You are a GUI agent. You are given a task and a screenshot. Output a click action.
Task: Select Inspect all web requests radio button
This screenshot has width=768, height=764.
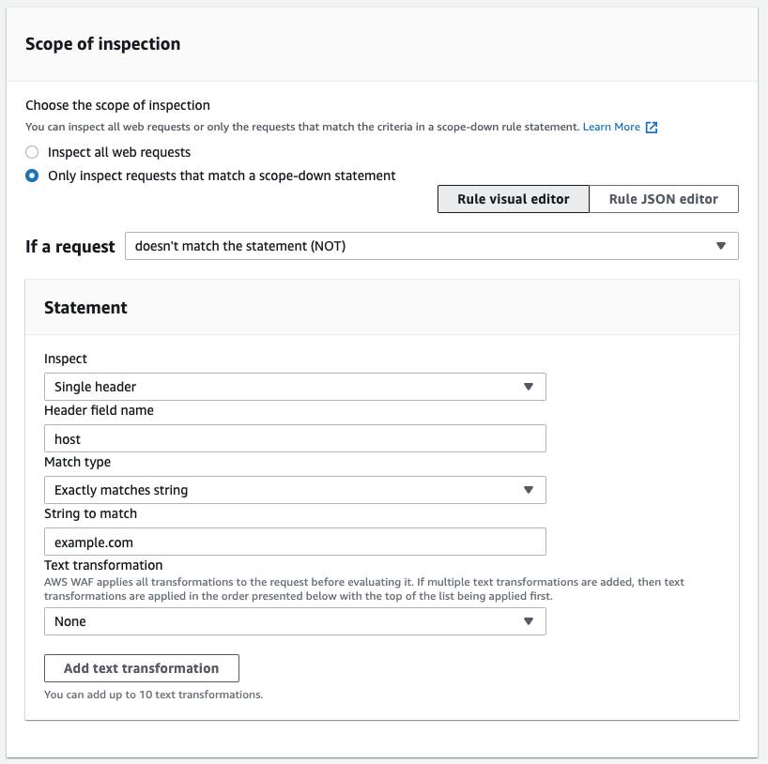(32, 152)
